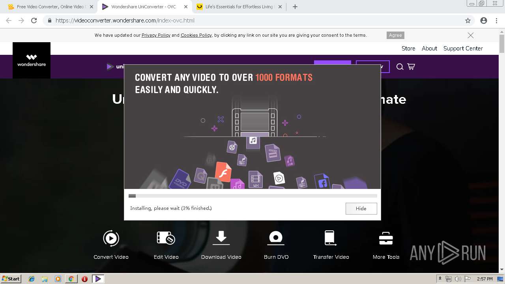The image size is (505, 284).
Task: Open Windows Explorer folder in taskbar
Action: (x=45, y=279)
